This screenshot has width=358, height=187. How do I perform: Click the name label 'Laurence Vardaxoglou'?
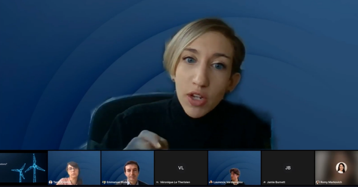(x=228, y=182)
